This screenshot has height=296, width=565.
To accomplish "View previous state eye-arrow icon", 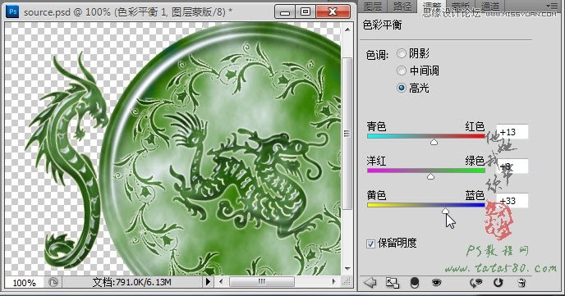I will tap(475, 283).
